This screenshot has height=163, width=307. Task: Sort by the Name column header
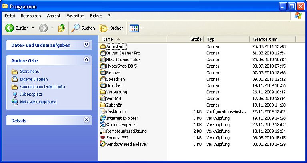[132, 39]
